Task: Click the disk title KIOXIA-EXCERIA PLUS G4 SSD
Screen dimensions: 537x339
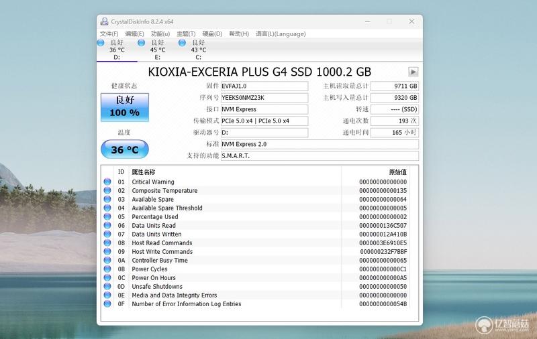Action: (x=259, y=72)
